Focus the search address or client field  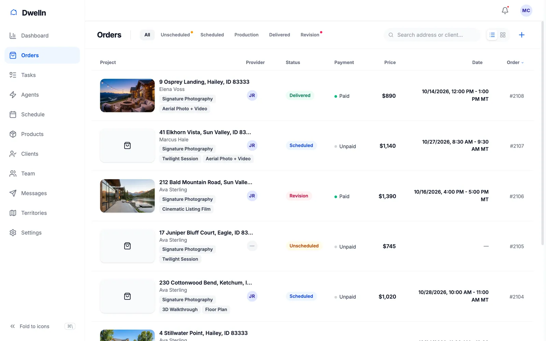coord(432,35)
